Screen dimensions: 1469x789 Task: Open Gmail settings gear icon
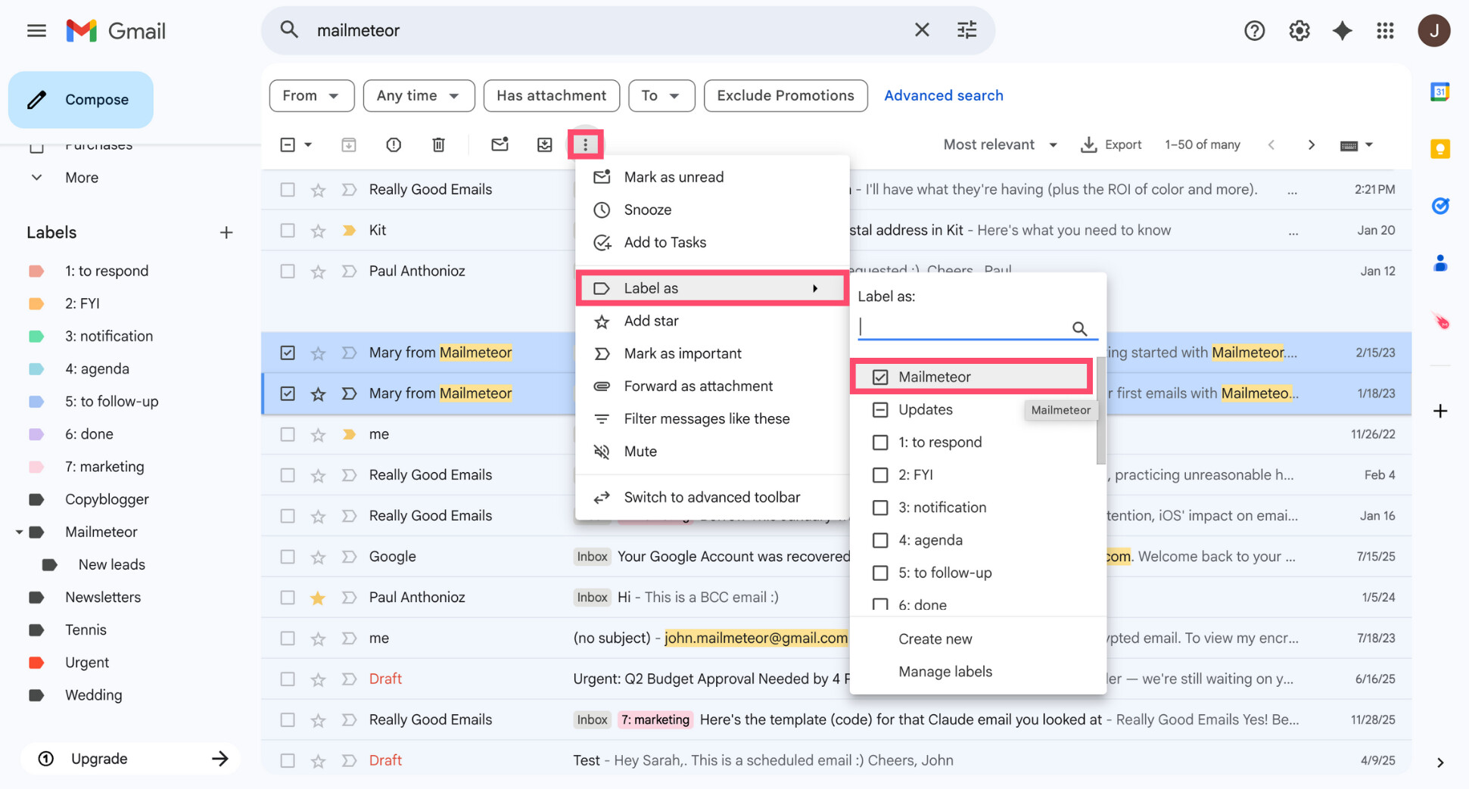pyautogui.click(x=1299, y=30)
